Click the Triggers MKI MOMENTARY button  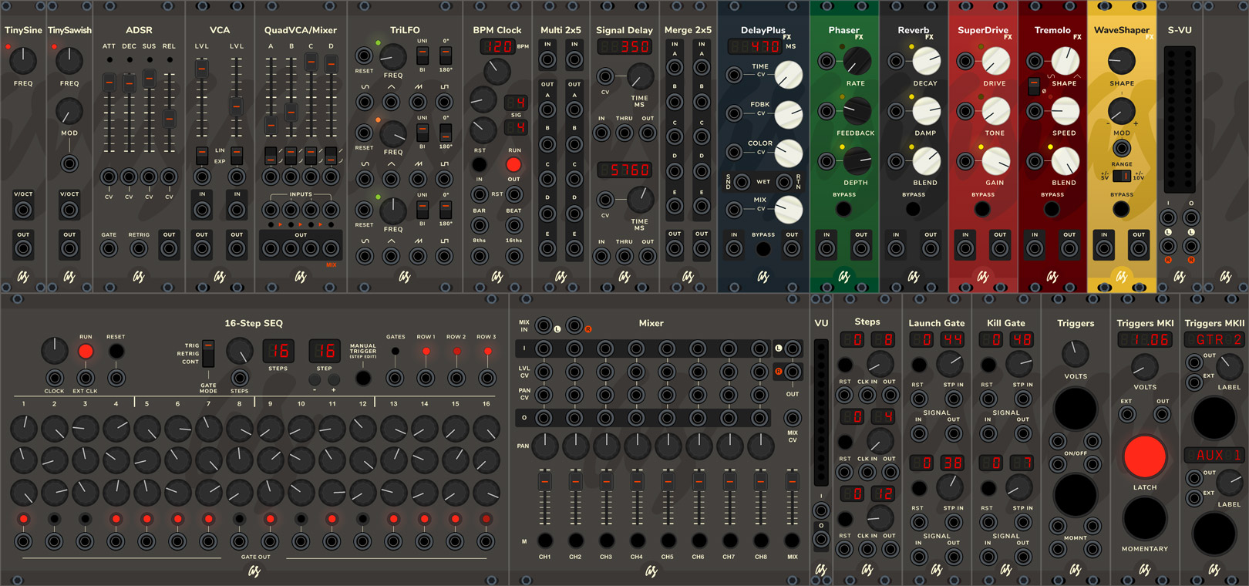[x=1145, y=518]
